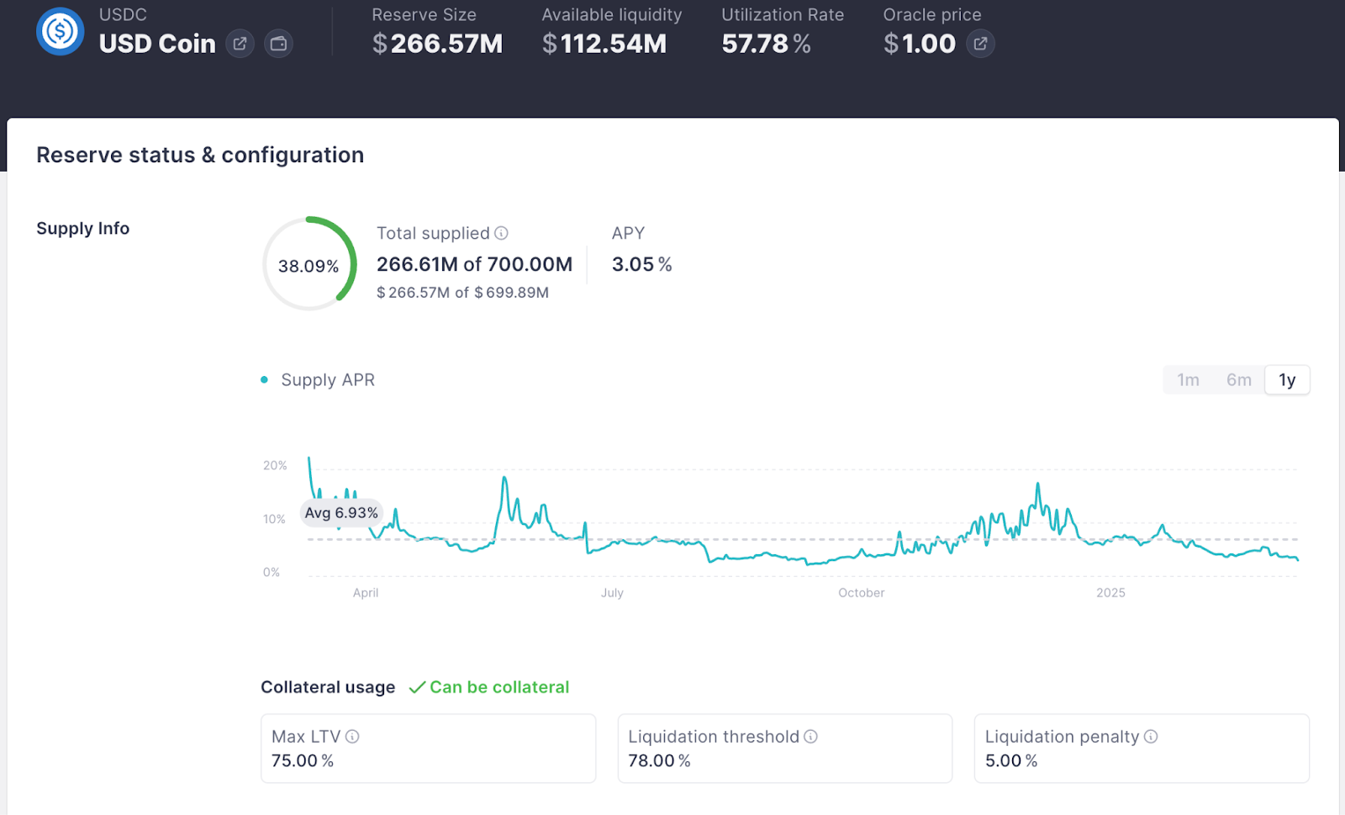Screen dimensions: 1345x815
Task: Click the USDC coin logo icon
Action: [x=60, y=32]
